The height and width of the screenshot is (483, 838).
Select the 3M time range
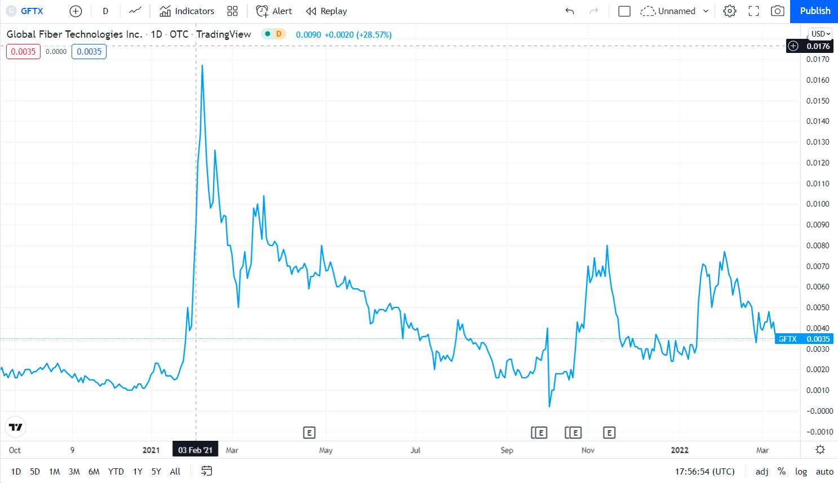point(74,471)
